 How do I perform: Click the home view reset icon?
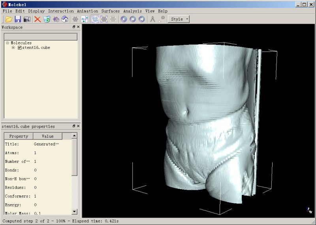click(65, 19)
